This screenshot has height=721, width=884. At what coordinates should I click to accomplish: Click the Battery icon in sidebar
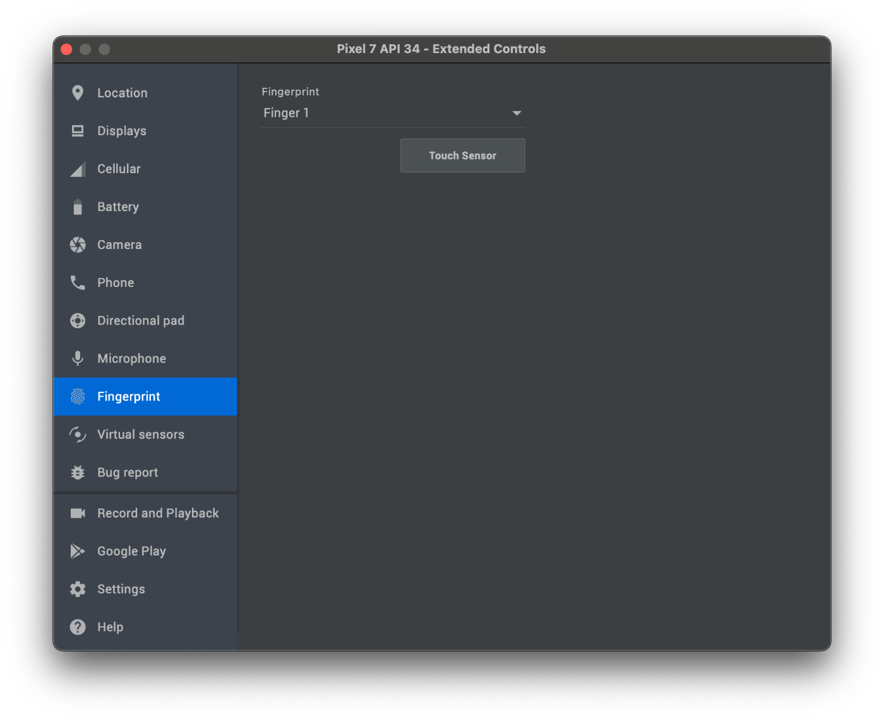point(78,207)
